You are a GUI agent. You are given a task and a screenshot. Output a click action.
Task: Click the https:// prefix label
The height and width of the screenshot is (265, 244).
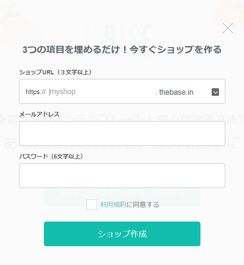[35, 92]
